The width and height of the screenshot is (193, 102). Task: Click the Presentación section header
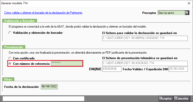[x=14, y=47]
